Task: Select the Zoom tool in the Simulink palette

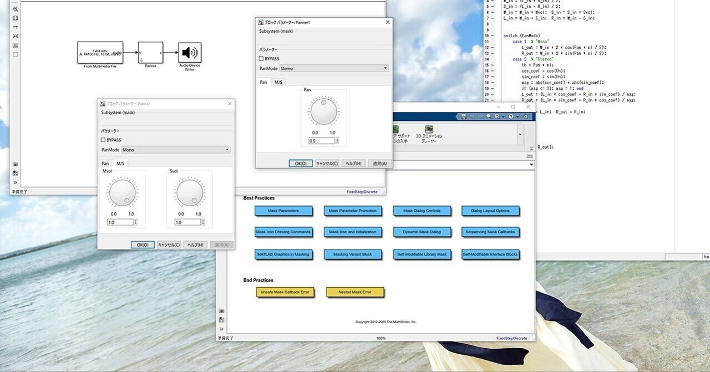Action: coord(15,8)
